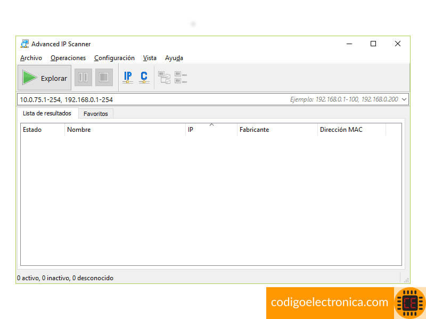Viewport: 426px width, 319px height.
Task: Click the blue IP toolbar icon
Action: tap(128, 78)
